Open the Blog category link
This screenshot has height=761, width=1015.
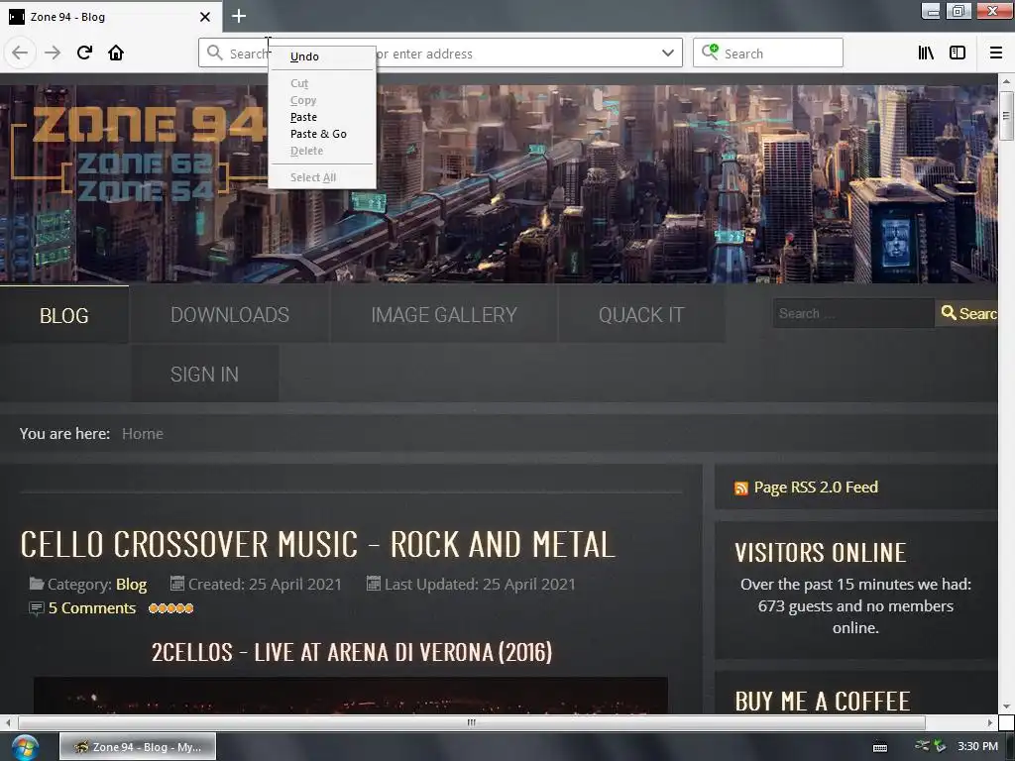coord(132,585)
